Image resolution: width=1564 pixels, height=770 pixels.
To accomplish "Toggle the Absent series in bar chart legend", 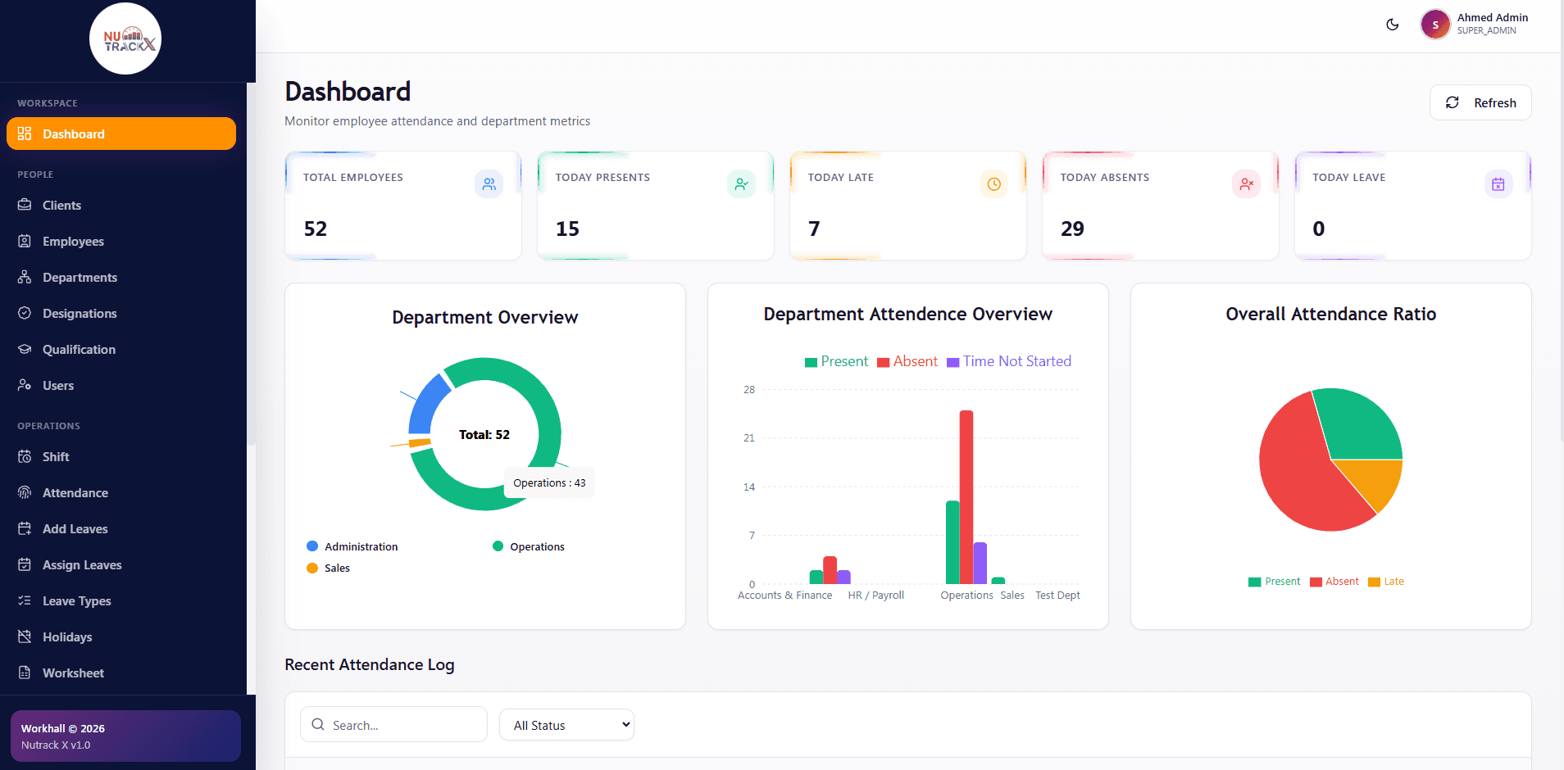I will click(907, 361).
